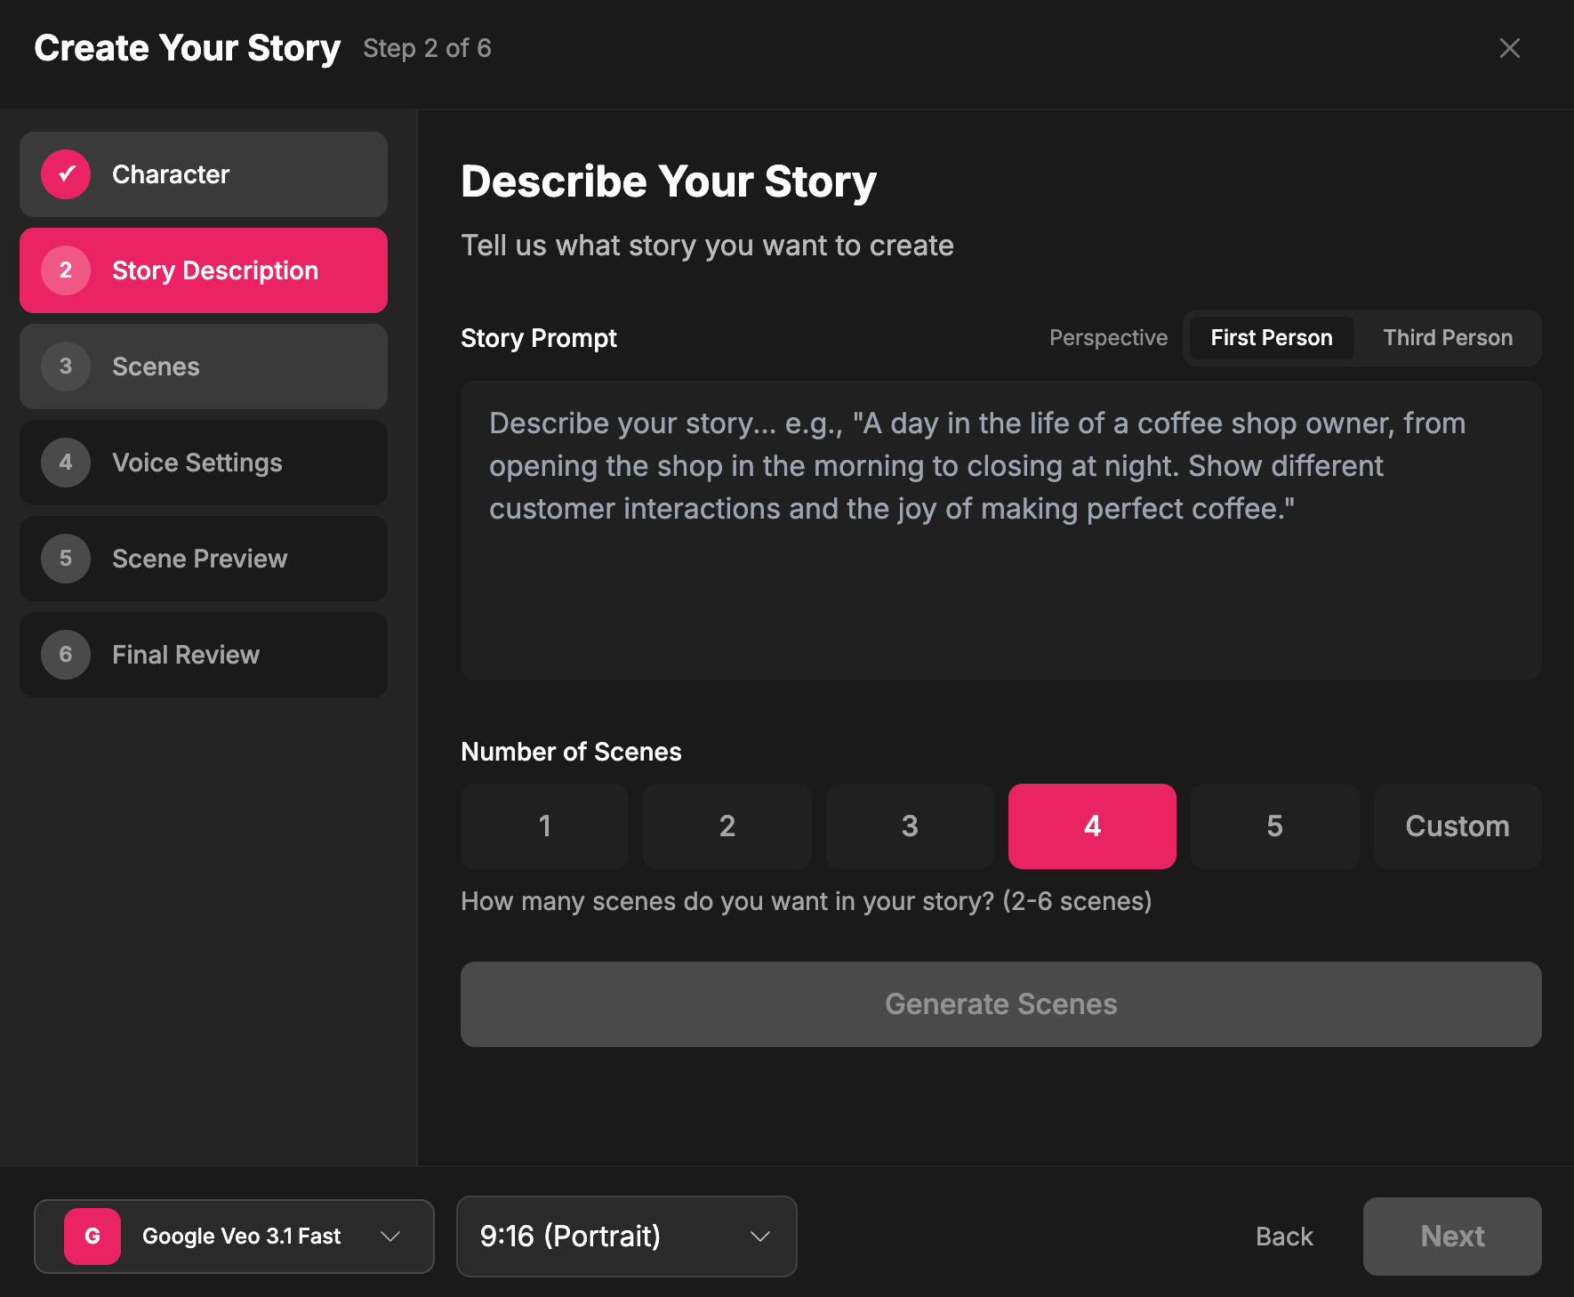Click the Generate Scenes button

(x=1001, y=1004)
